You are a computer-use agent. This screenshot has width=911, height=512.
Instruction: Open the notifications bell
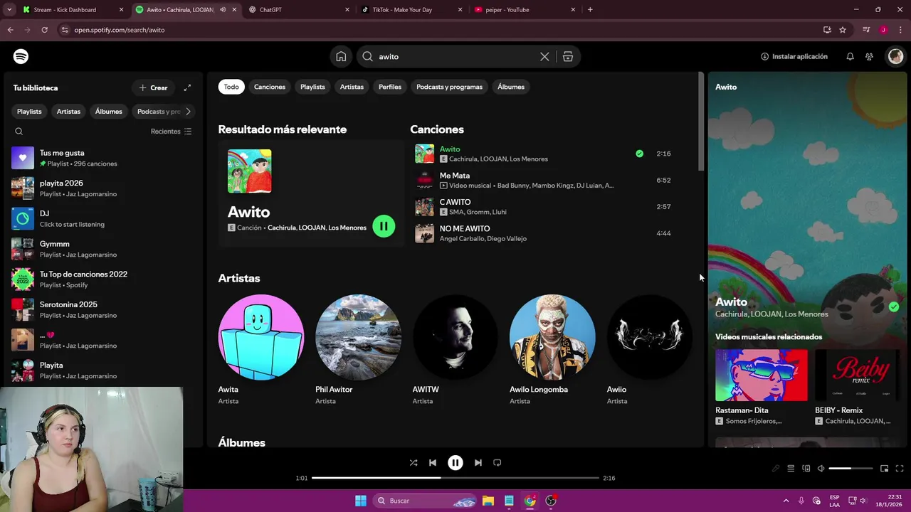(x=850, y=56)
